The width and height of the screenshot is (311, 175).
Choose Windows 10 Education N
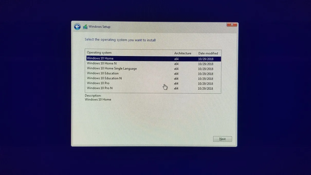(154, 78)
